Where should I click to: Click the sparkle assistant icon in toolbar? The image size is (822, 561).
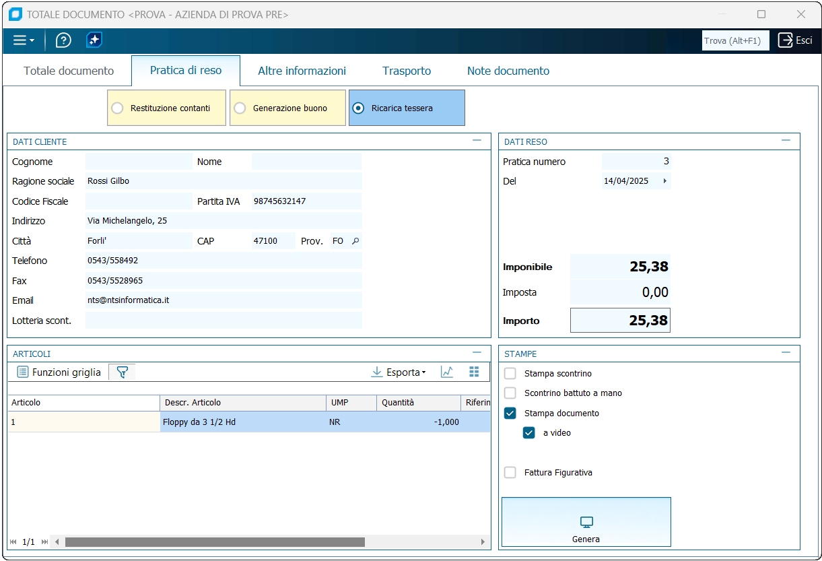(94, 40)
